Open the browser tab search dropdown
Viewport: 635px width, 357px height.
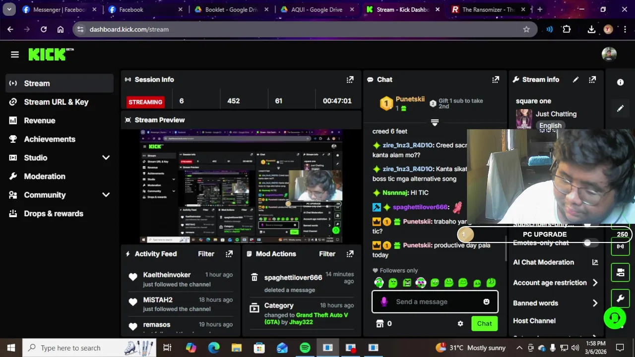9,9
